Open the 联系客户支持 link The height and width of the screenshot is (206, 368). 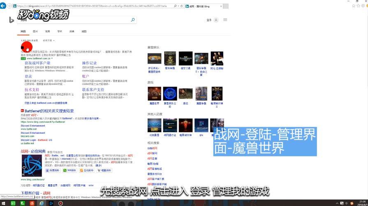(x=93, y=90)
